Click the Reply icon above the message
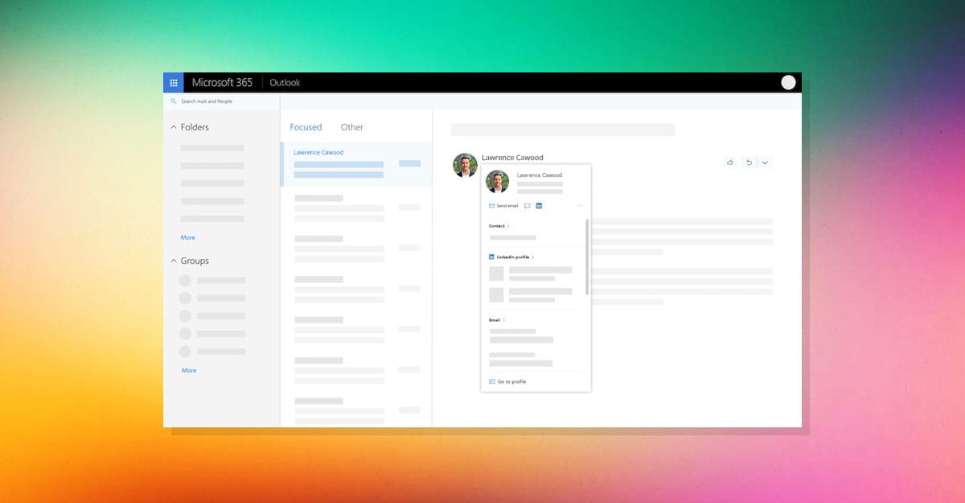 [749, 162]
